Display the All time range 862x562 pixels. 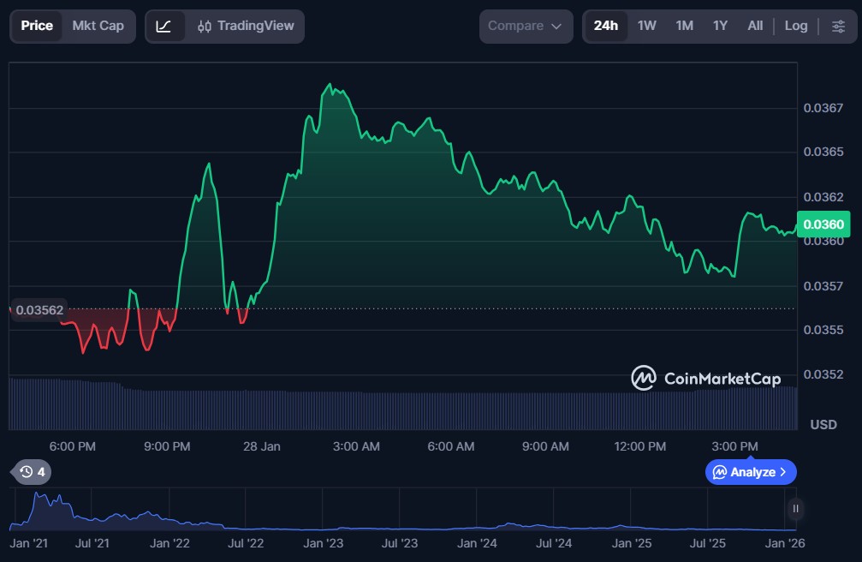click(x=754, y=26)
